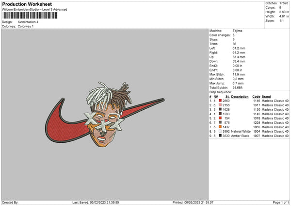The width and height of the screenshot is (291, 206).
Task: Click the Color changes value 8
Action: coord(233,35)
